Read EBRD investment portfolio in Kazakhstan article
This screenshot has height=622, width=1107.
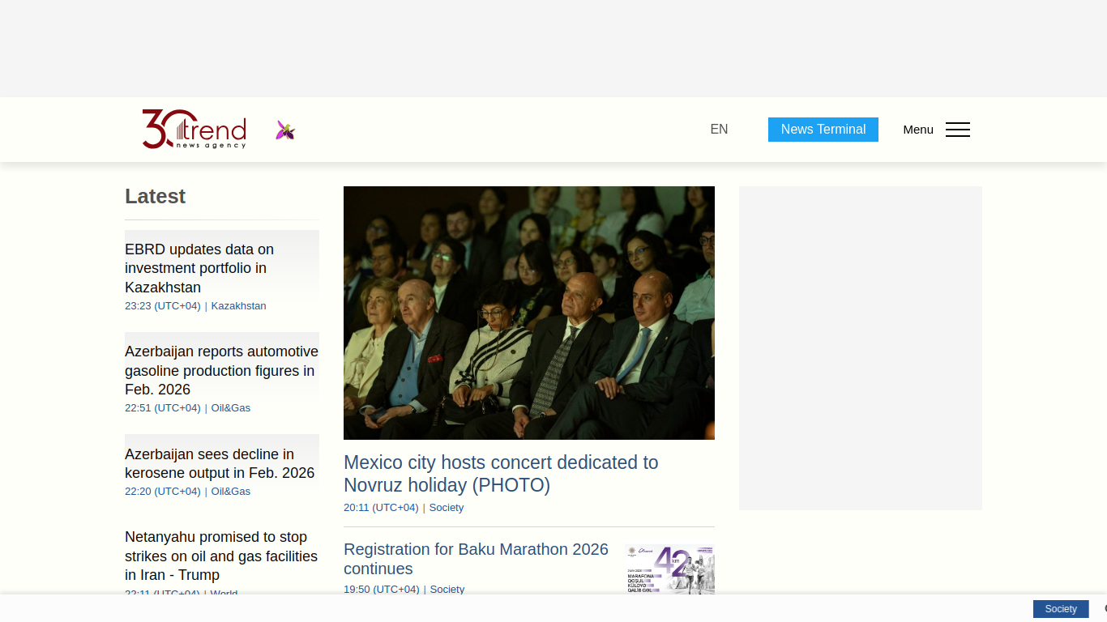[x=199, y=268]
